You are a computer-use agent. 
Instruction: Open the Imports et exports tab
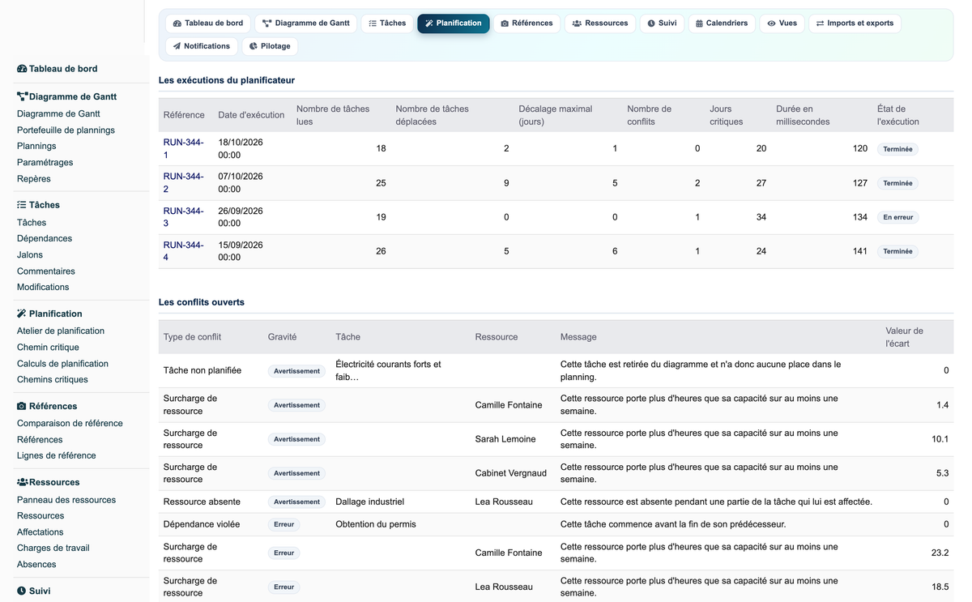855,23
